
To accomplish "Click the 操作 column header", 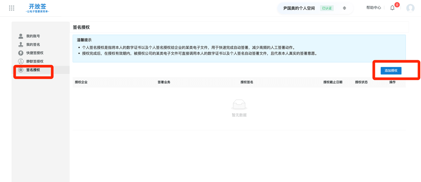I will [392, 82].
